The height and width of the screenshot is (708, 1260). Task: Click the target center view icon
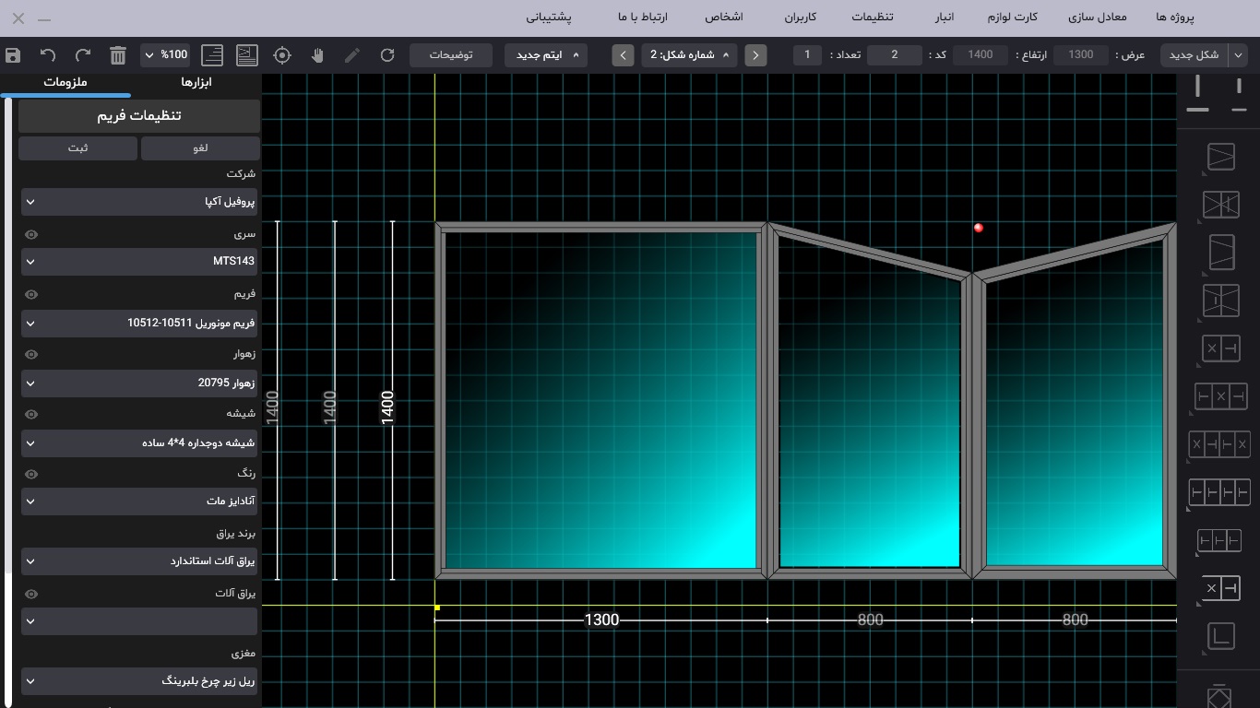tap(282, 55)
